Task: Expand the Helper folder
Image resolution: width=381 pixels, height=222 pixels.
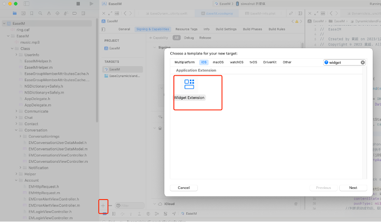Action: coord(16,174)
